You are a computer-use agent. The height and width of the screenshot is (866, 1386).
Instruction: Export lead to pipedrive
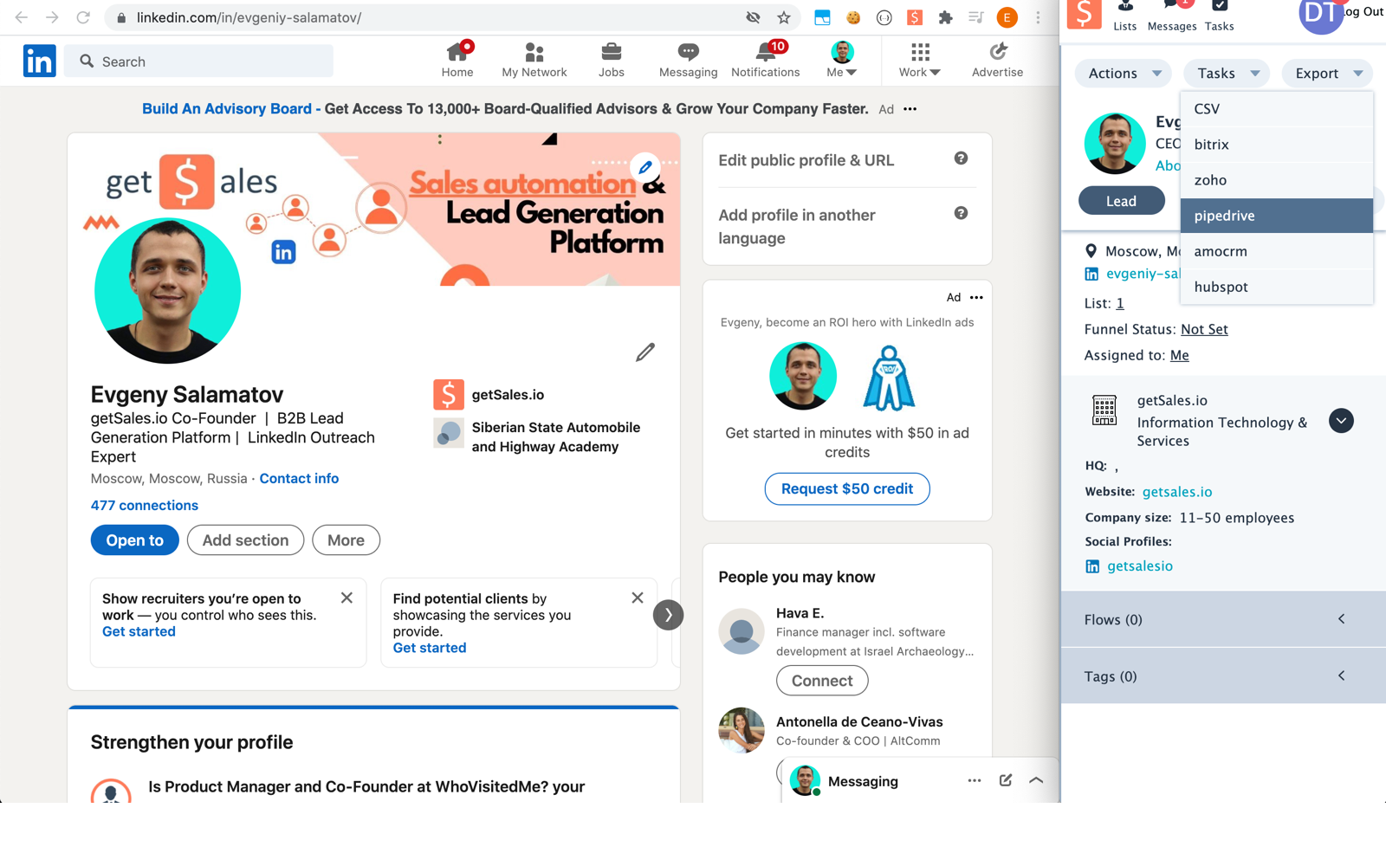click(x=1277, y=216)
